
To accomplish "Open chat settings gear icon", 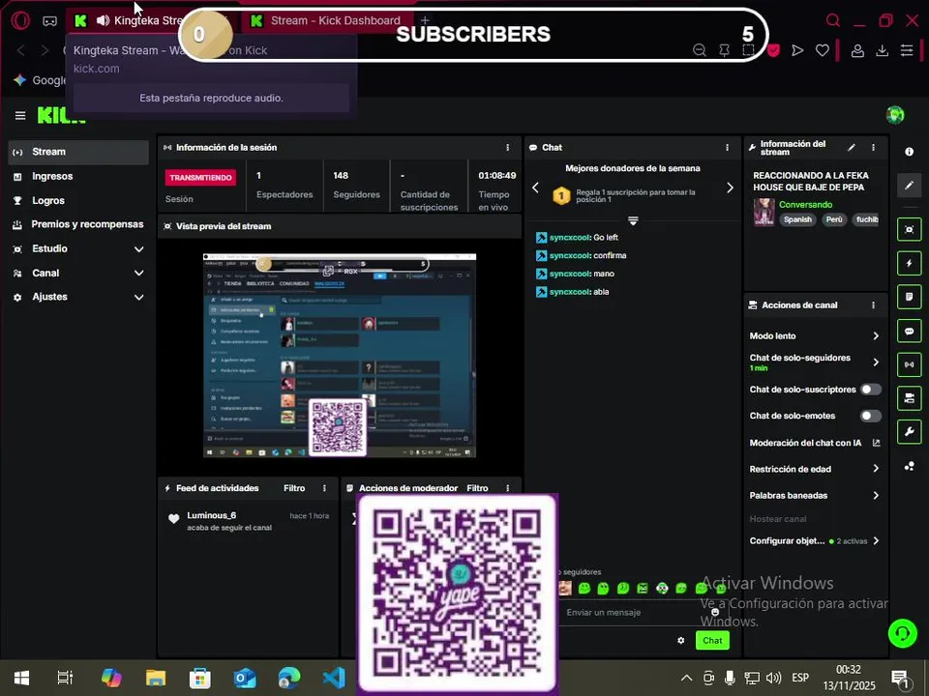I will click(680, 640).
